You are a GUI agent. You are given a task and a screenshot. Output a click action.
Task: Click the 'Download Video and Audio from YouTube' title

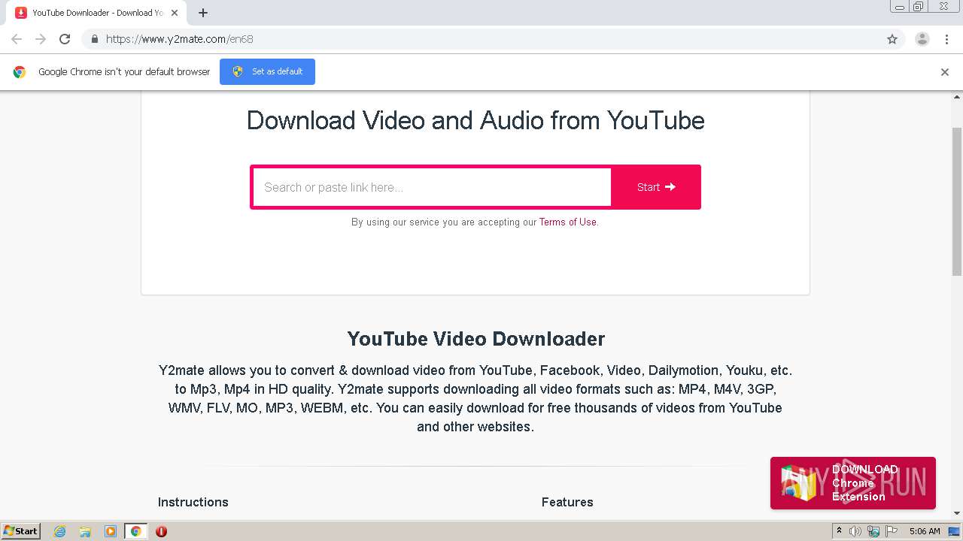coord(475,120)
